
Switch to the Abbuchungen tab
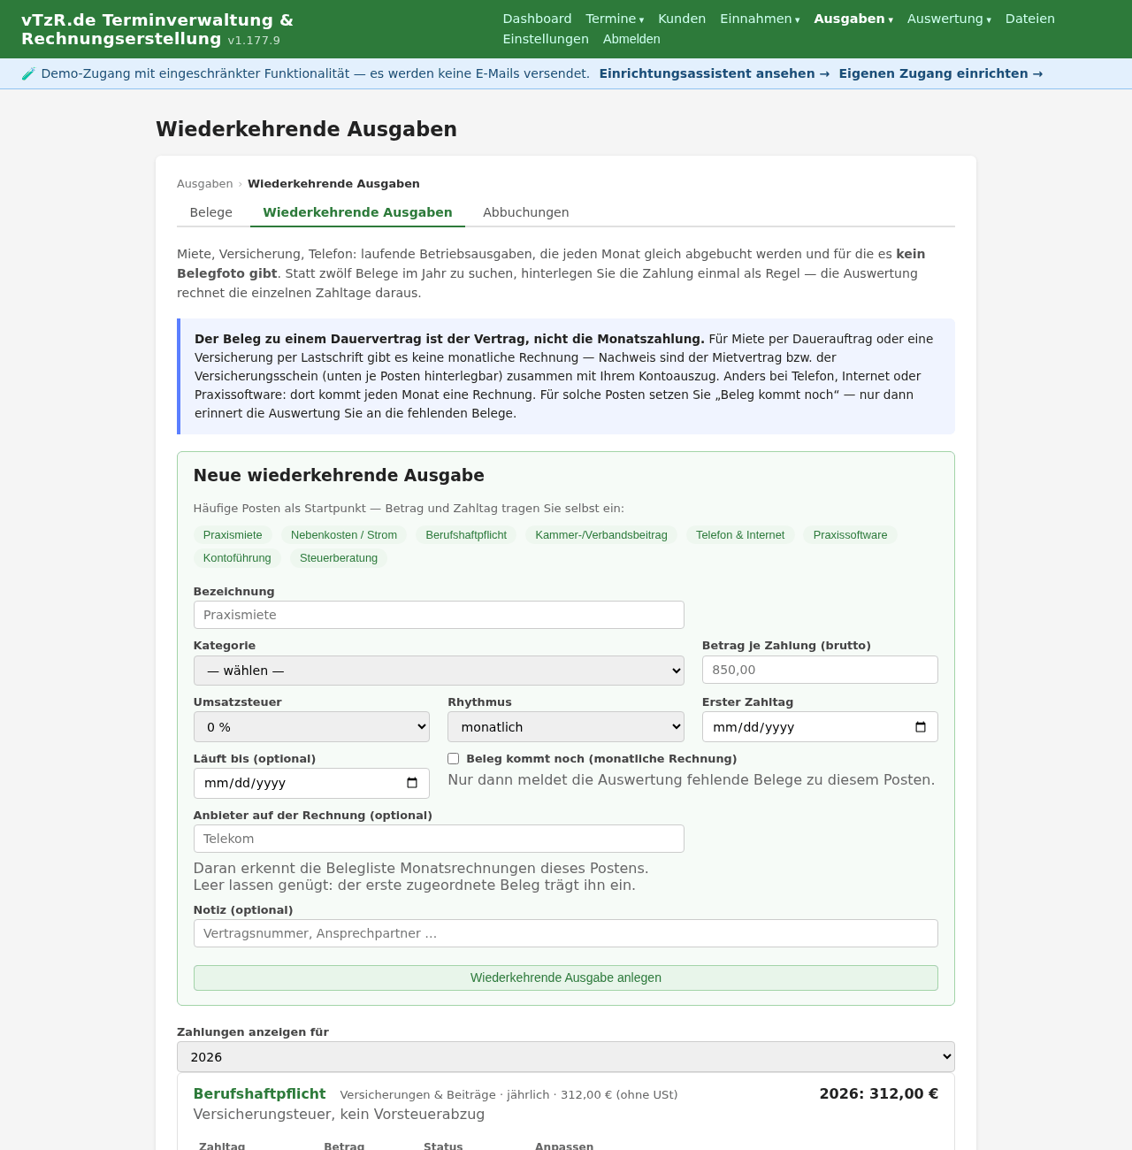(x=526, y=212)
